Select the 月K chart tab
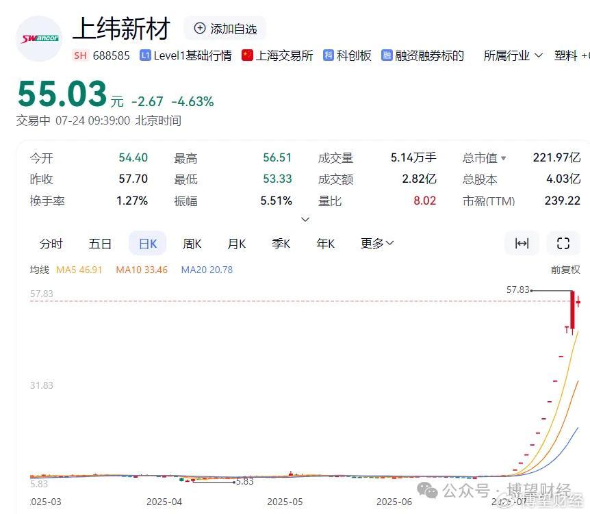The width and height of the screenshot is (590, 514). (236, 244)
